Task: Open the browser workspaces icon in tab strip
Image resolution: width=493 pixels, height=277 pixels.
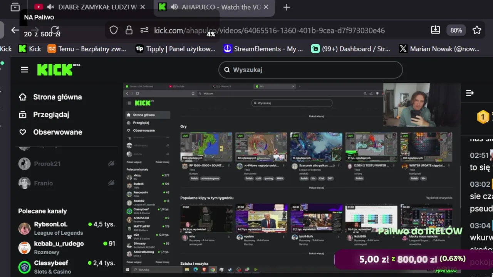Action: pyautogui.click(x=15, y=7)
